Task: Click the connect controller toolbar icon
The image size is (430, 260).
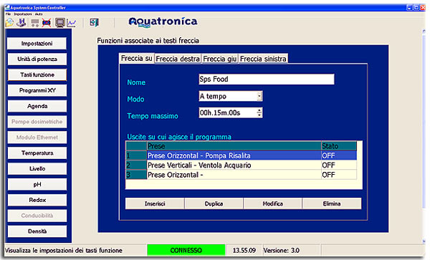Action: [x=35, y=23]
